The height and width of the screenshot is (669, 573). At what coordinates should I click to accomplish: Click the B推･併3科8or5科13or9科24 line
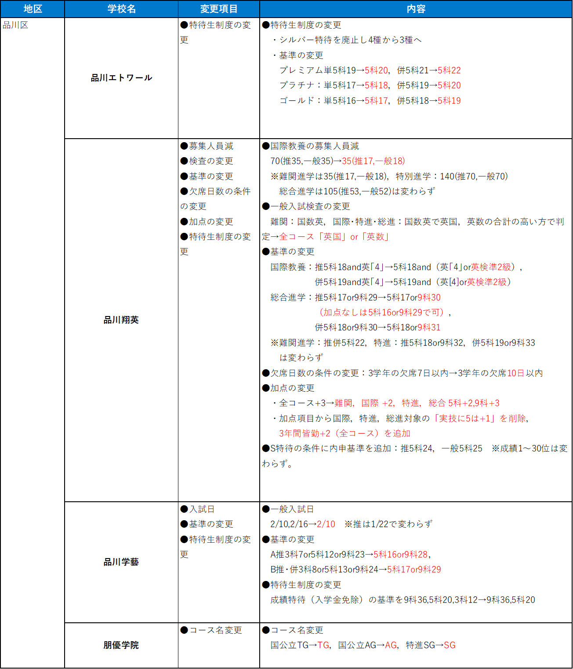[x=355, y=570]
